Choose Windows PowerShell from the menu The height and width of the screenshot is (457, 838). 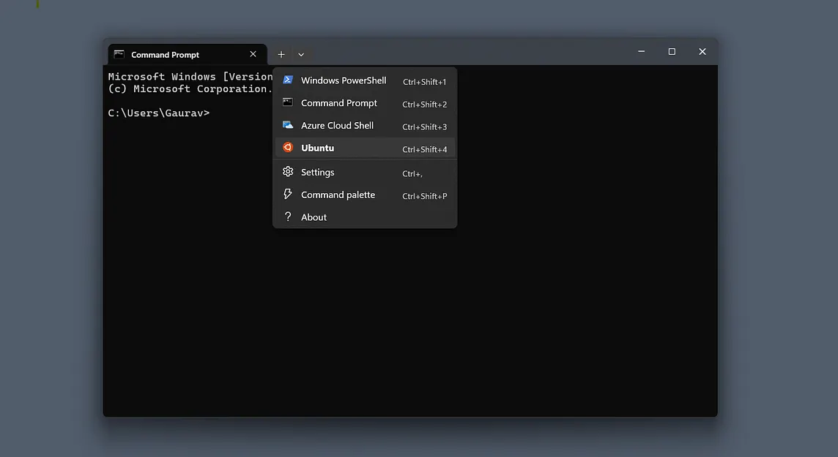[x=365, y=80]
